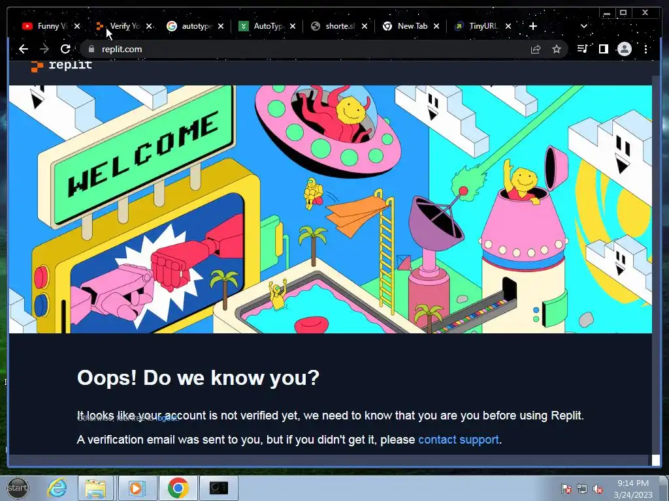669x501 pixels.
Task: Close the autotype Google tab
Action: tap(221, 26)
